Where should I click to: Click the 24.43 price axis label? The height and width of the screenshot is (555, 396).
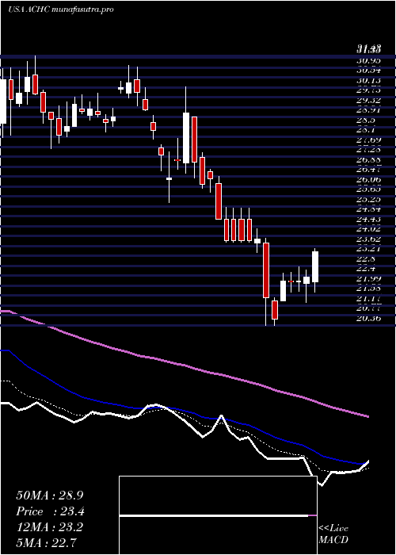pos(368,220)
